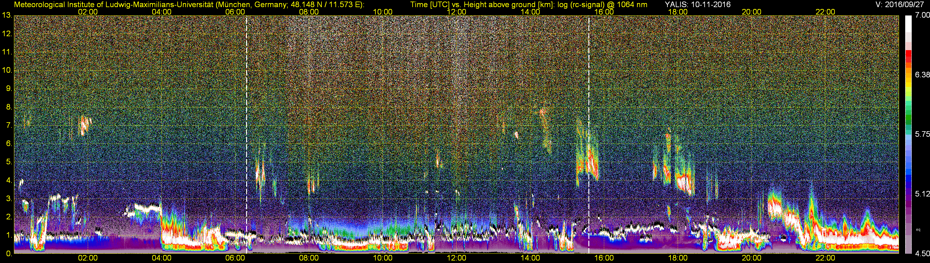Click the 13 km height axis label
The width and height of the screenshot is (930, 263).
click(7, 15)
